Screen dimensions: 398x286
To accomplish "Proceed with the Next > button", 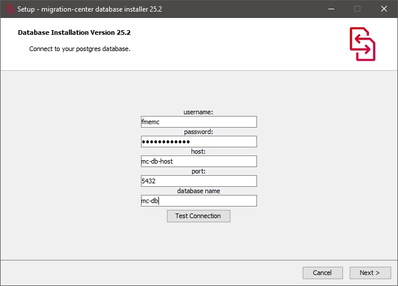I will 370,273.
